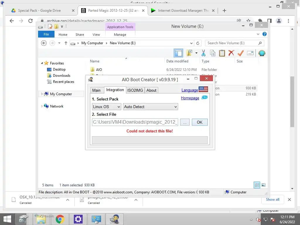Screen dimensions: 300x225
Task: Switch to Large icons view in status bar
Action: click(263, 185)
